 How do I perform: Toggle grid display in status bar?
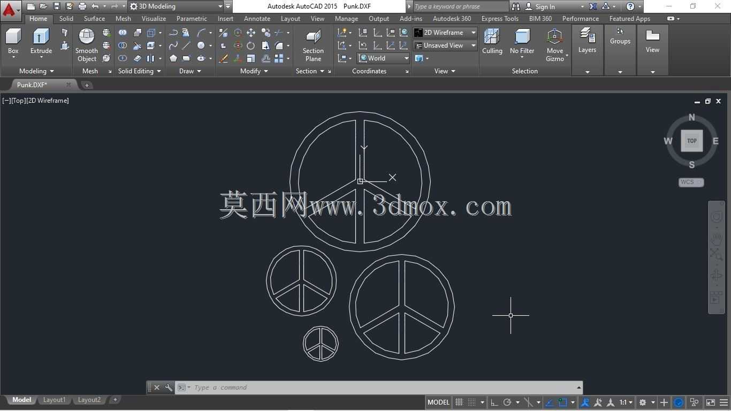[459, 402]
